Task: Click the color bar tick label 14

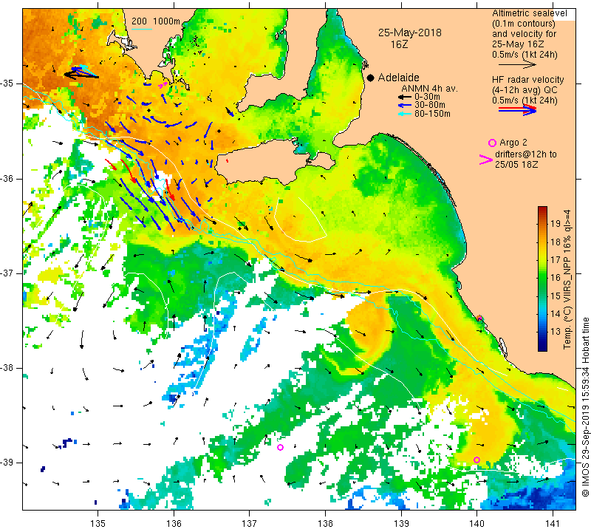Action: pos(556,314)
